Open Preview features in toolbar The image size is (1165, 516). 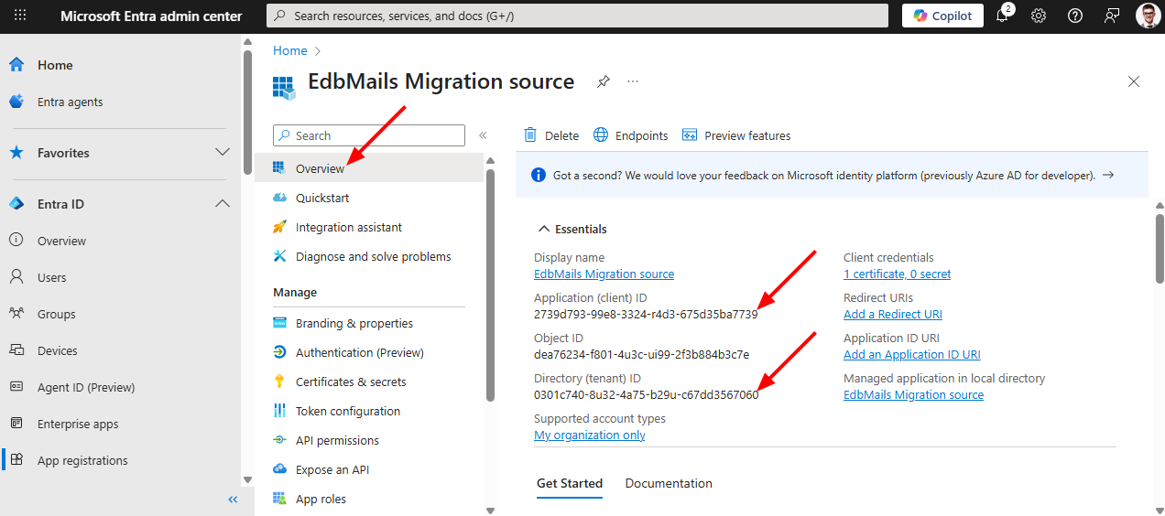pos(736,135)
